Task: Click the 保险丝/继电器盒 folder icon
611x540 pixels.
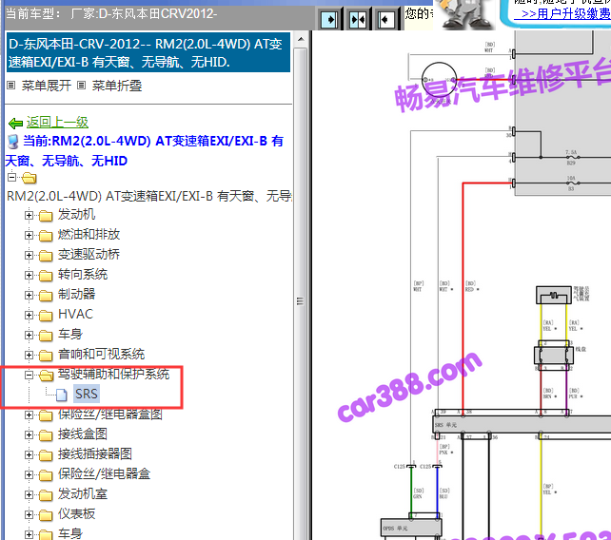Action: coord(46,474)
